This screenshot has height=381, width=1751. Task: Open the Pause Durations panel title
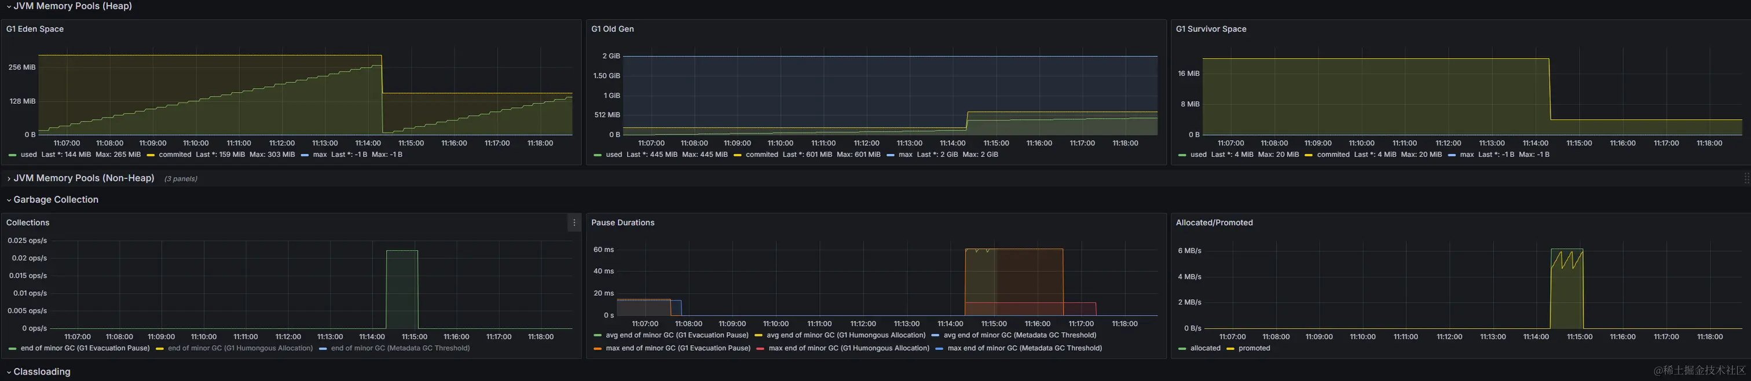[x=622, y=222]
